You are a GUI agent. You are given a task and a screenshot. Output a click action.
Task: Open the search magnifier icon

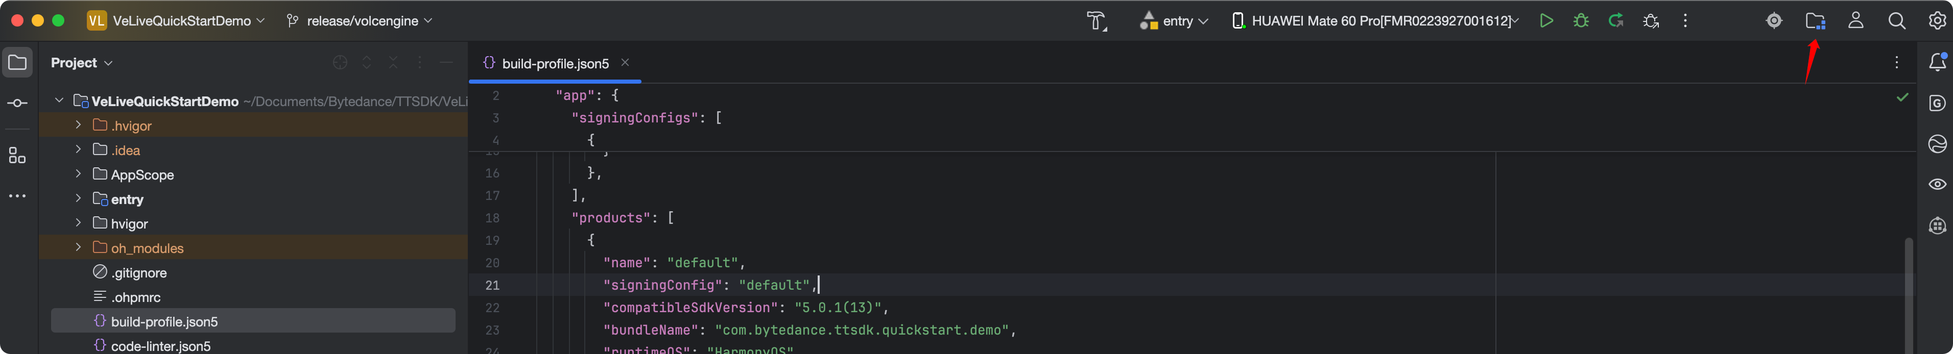[1896, 21]
